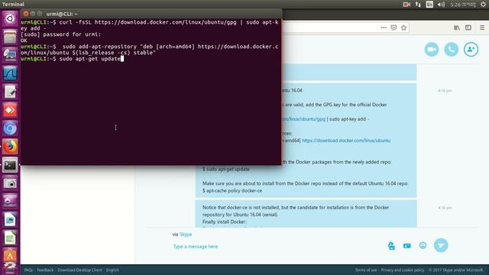Click the screen recording indicator in the top panel
489x275 pixels.
(406, 5)
